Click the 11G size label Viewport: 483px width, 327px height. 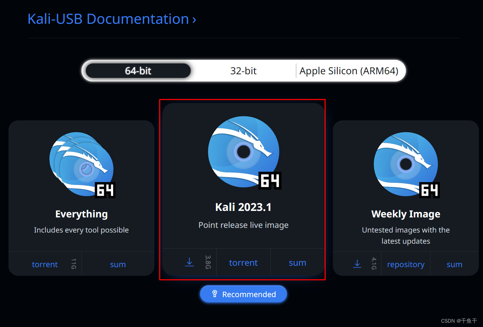pos(74,264)
